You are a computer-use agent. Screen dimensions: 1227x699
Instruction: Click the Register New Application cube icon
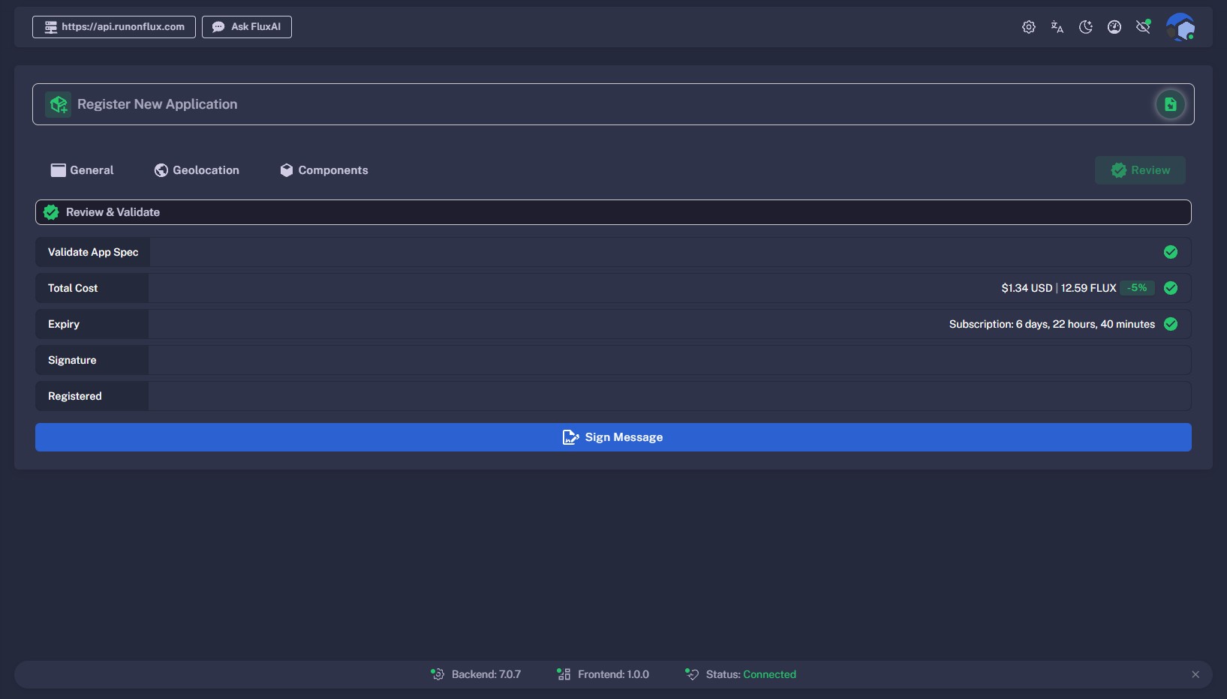click(x=58, y=104)
